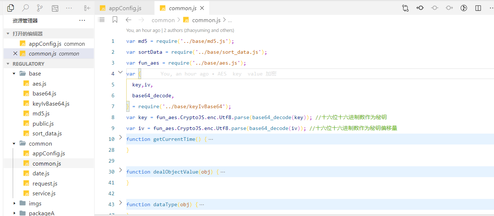Screen dimensions: 494x216
Task: Open the Search magnifier icon
Action: 25,8
